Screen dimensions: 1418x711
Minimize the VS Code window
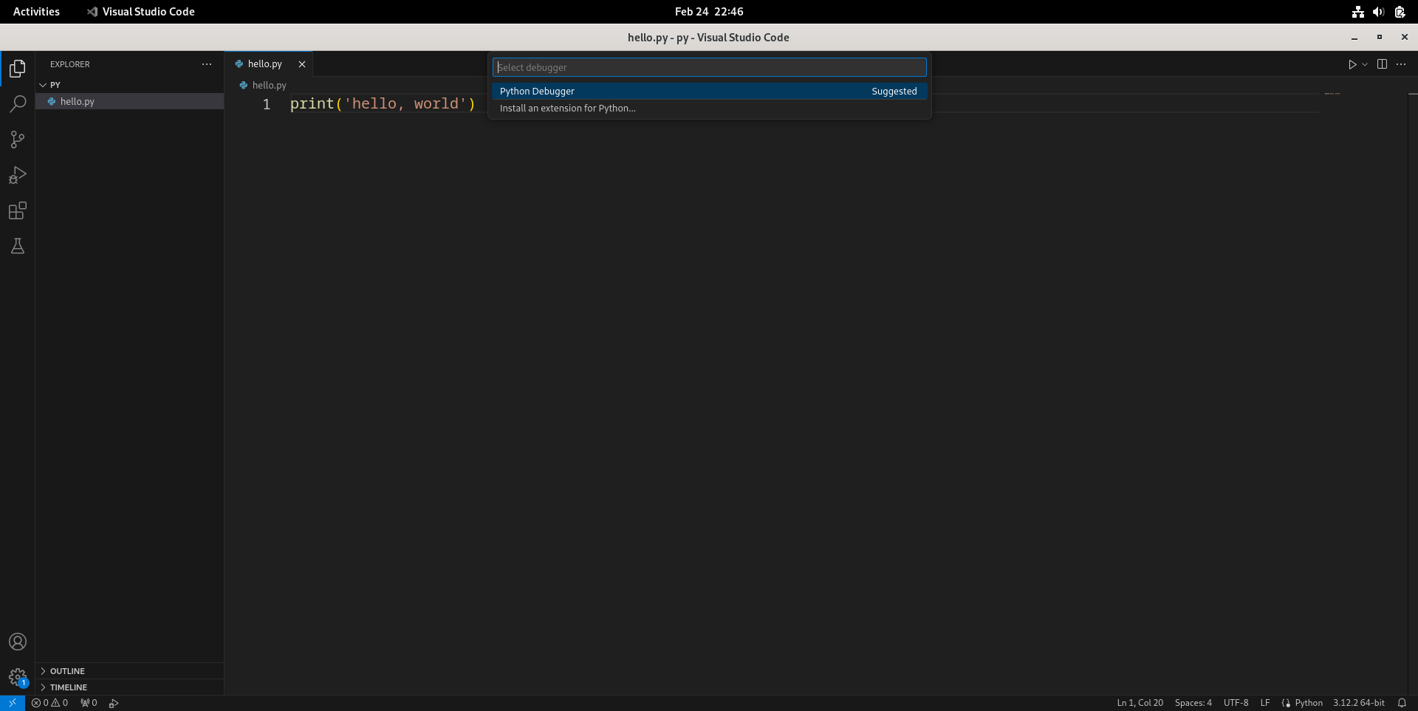coord(1354,38)
